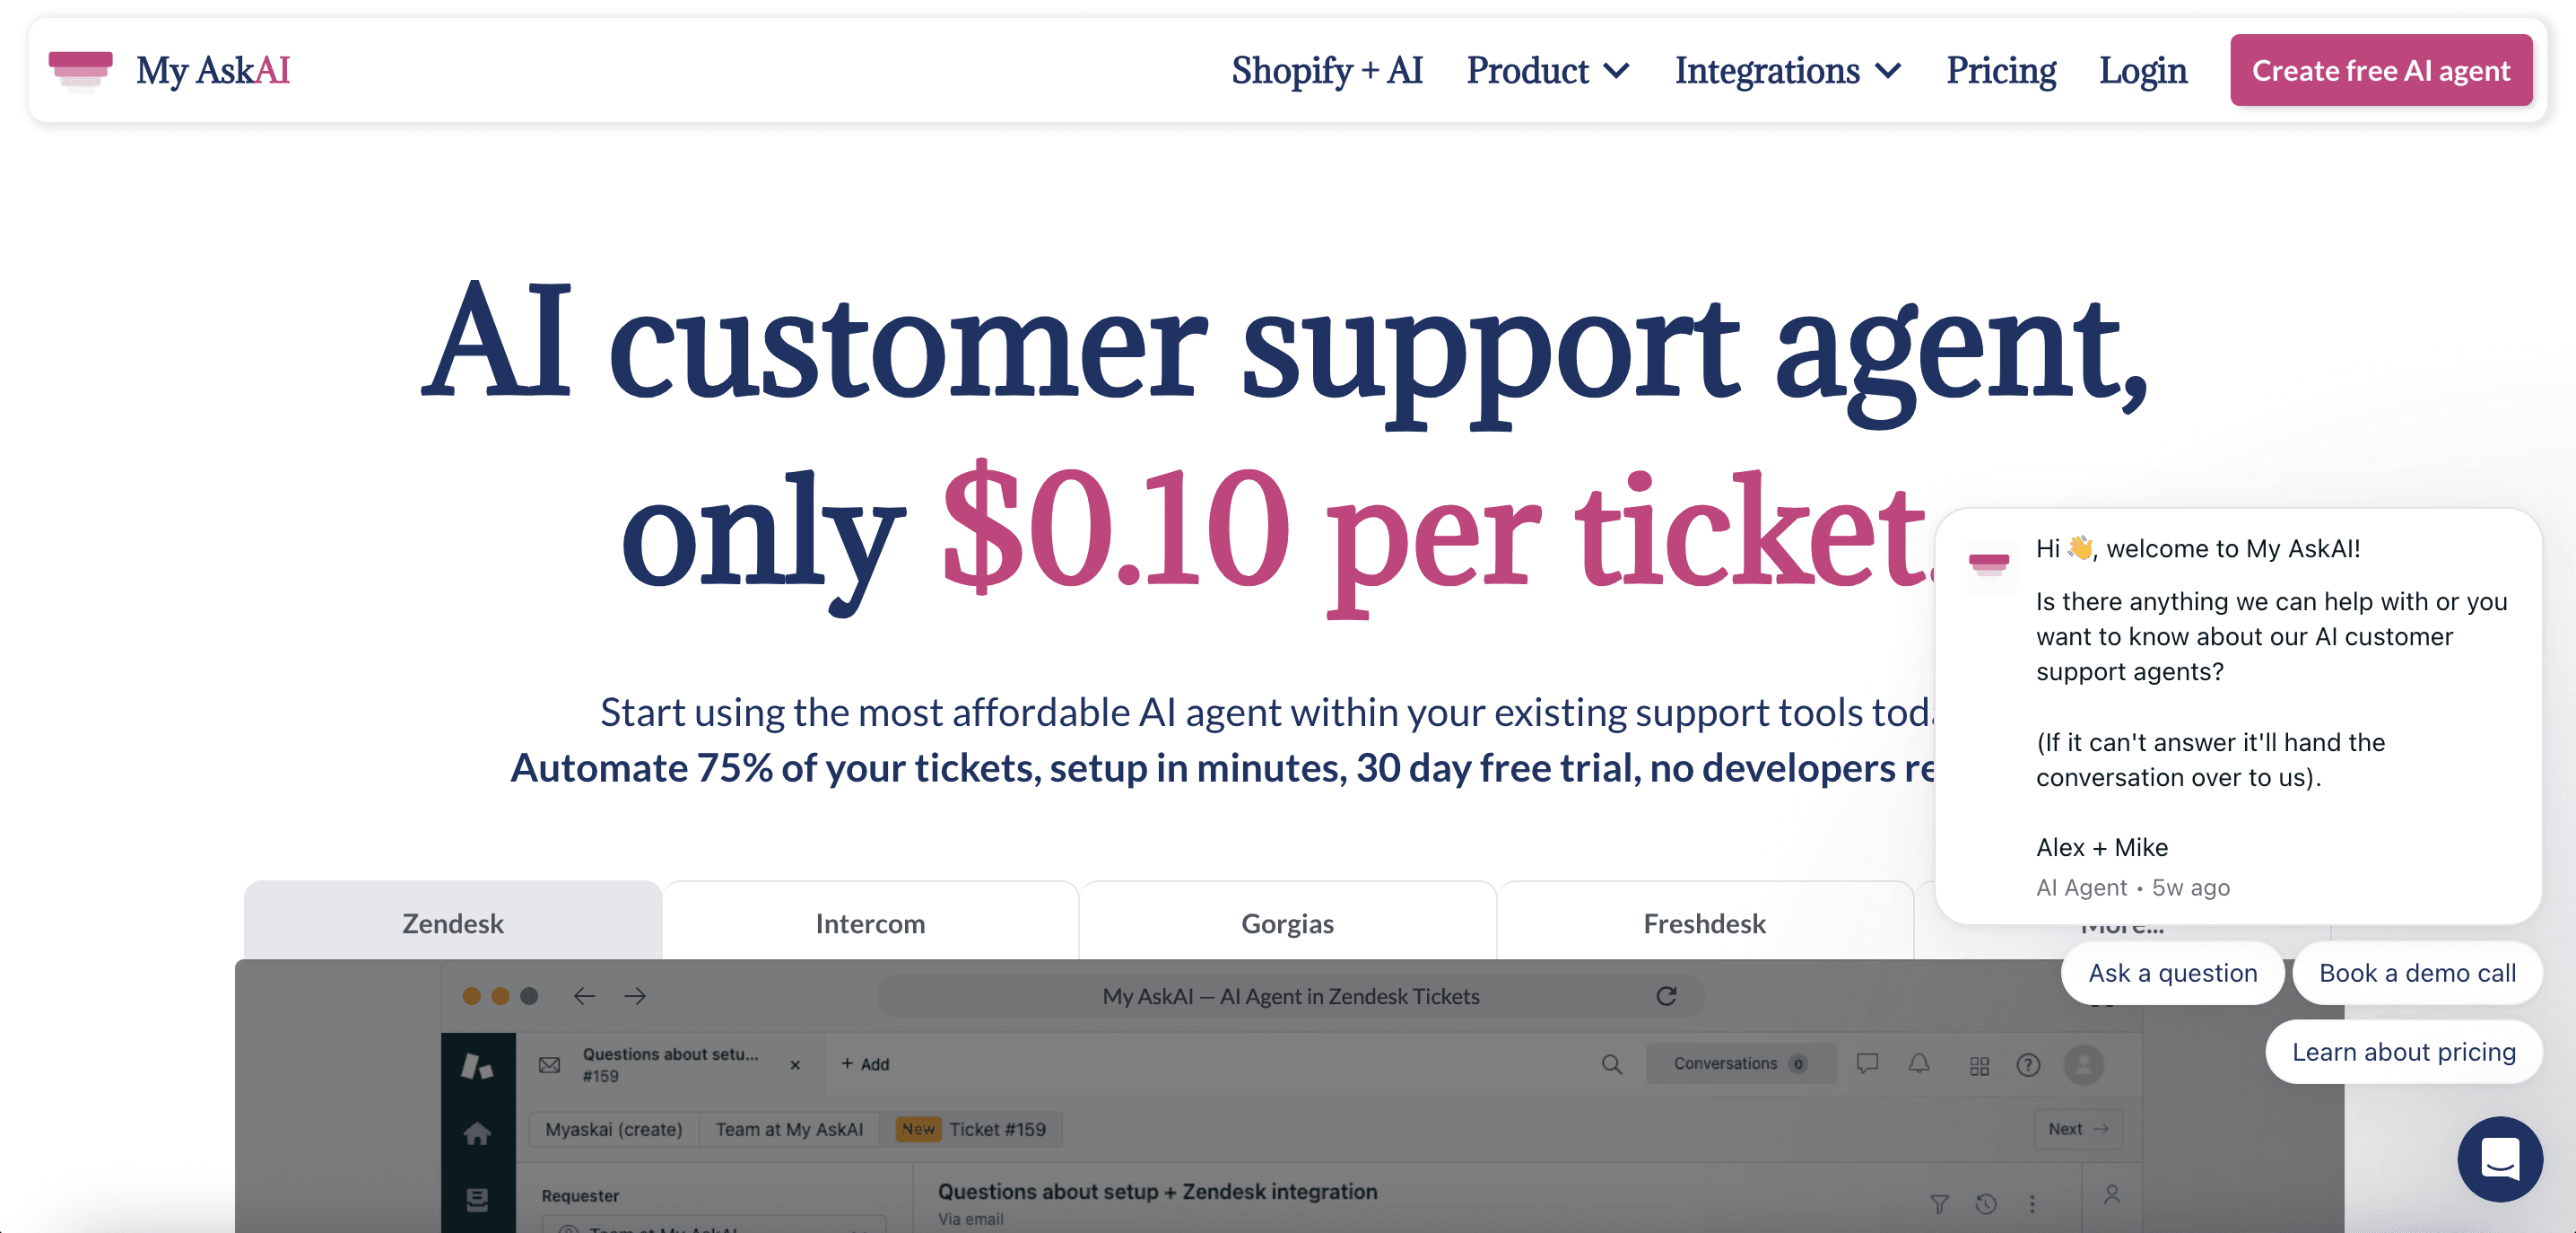This screenshot has height=1233, width=2576.
Task: Open the chat widget launcher bubble
Action: [x=2499, y=1159]
